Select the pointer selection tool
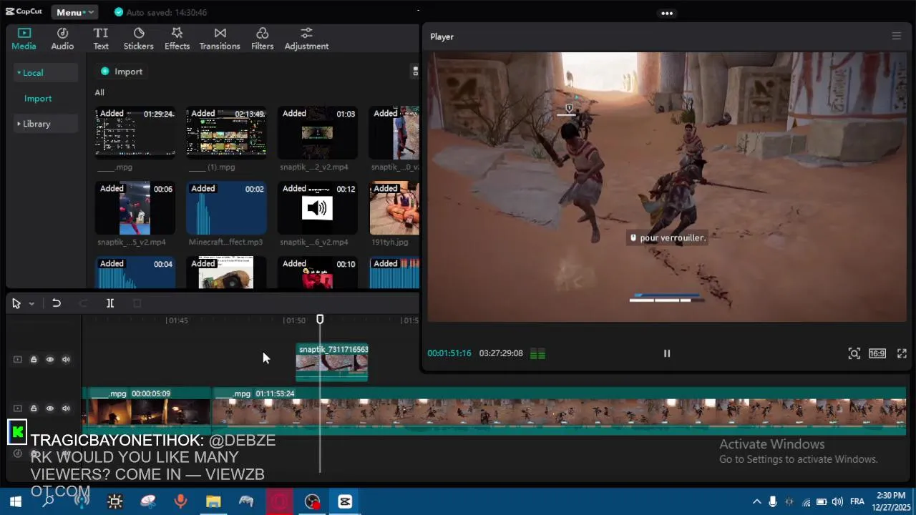 (x=16, y=303)
